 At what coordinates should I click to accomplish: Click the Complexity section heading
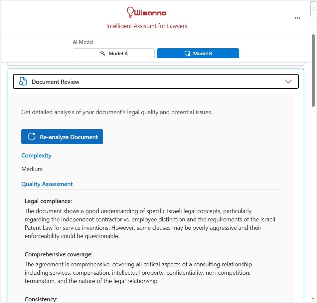point(36,155)
